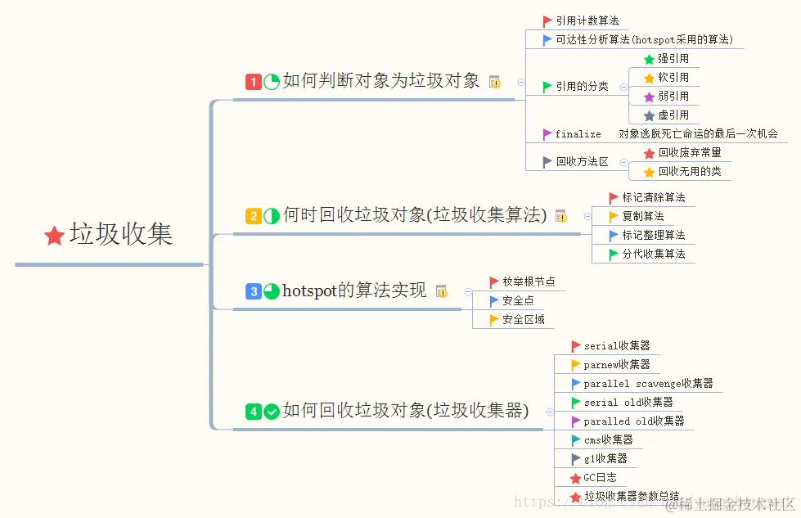Click the yellow star icon on GC日志
The height and width of the screenshot is (518, 801).
576,478
